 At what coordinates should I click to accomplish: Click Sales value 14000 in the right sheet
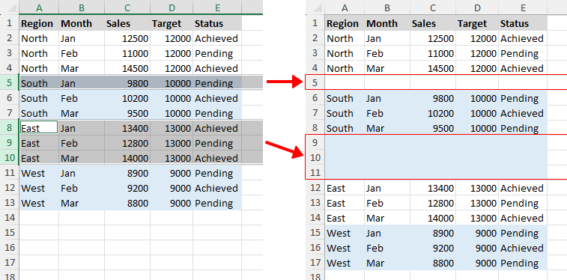tap(433, 218)
